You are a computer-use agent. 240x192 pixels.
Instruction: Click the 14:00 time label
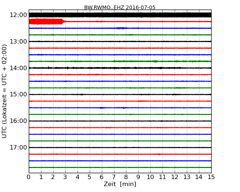(x=18, y=68)
